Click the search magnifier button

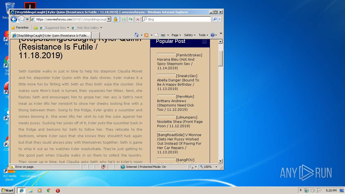click(215, 19)
